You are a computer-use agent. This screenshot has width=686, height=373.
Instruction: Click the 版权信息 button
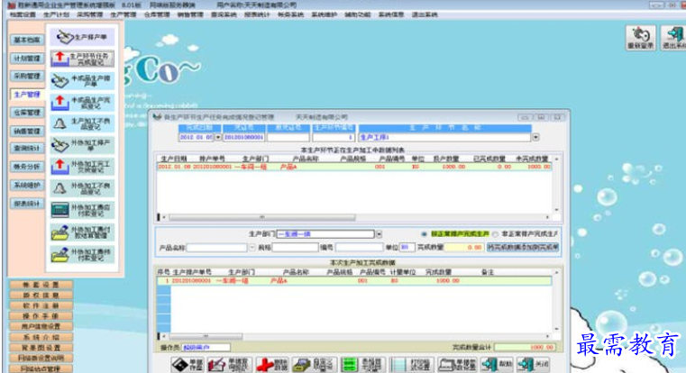tap(41, 296)
